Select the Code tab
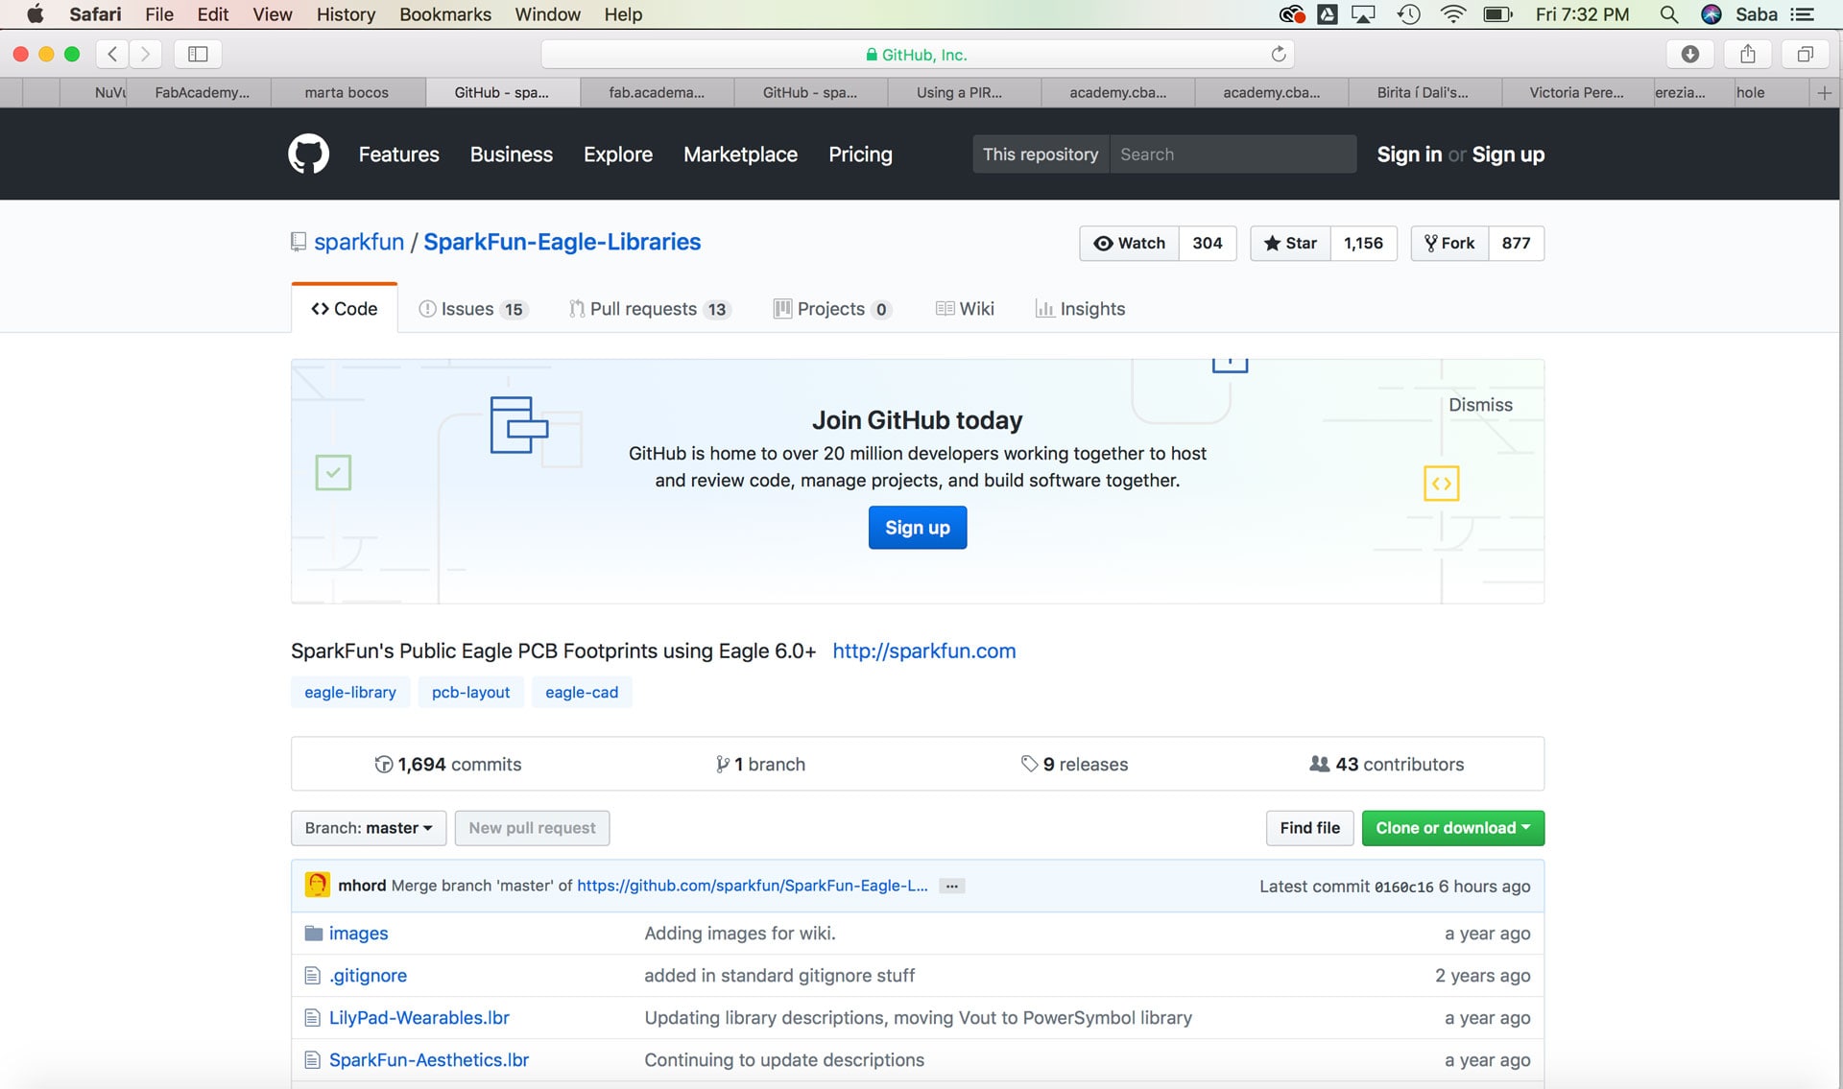The image size is (1843, 1089). 344,308
